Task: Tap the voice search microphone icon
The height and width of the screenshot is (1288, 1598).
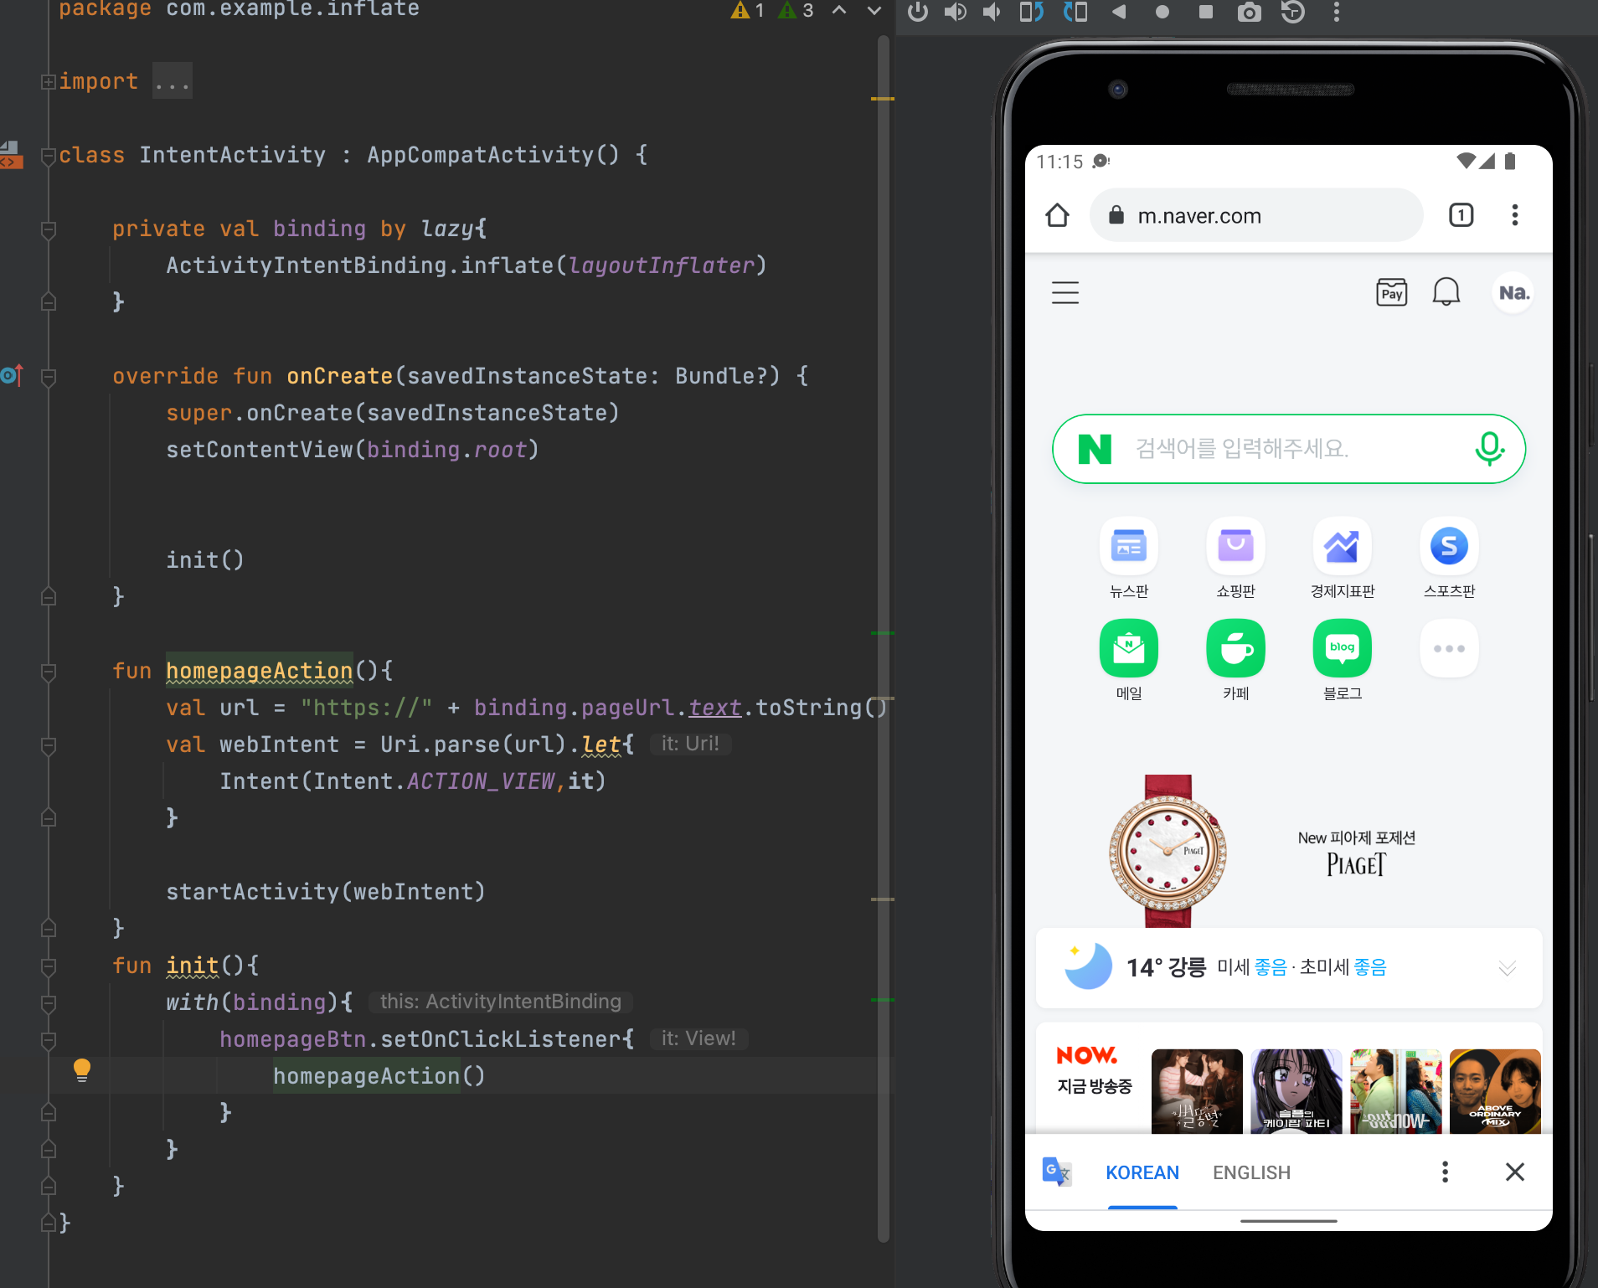Action: point(1490,449)
